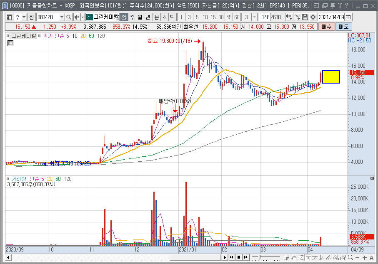Click the magnifier zoom icon in bottom toolbar
Screen dimensions: 378x264
coord(350,257)
